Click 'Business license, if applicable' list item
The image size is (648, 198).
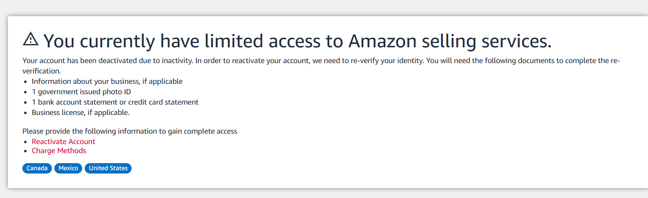tap(81, 112)
